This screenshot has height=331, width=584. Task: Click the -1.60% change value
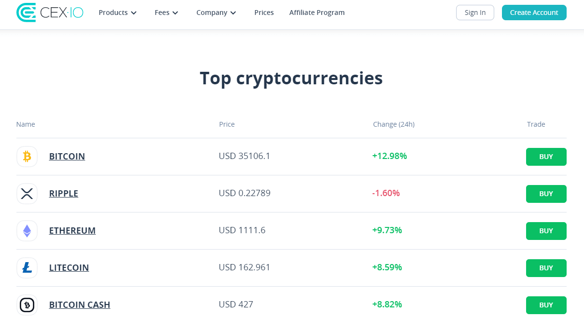click(386, 193)
